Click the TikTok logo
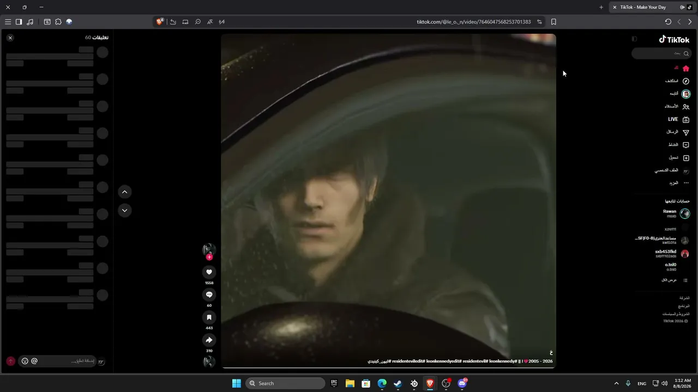Image resolution: width=698 pixels, height=392 pixels. click(674, 39)
